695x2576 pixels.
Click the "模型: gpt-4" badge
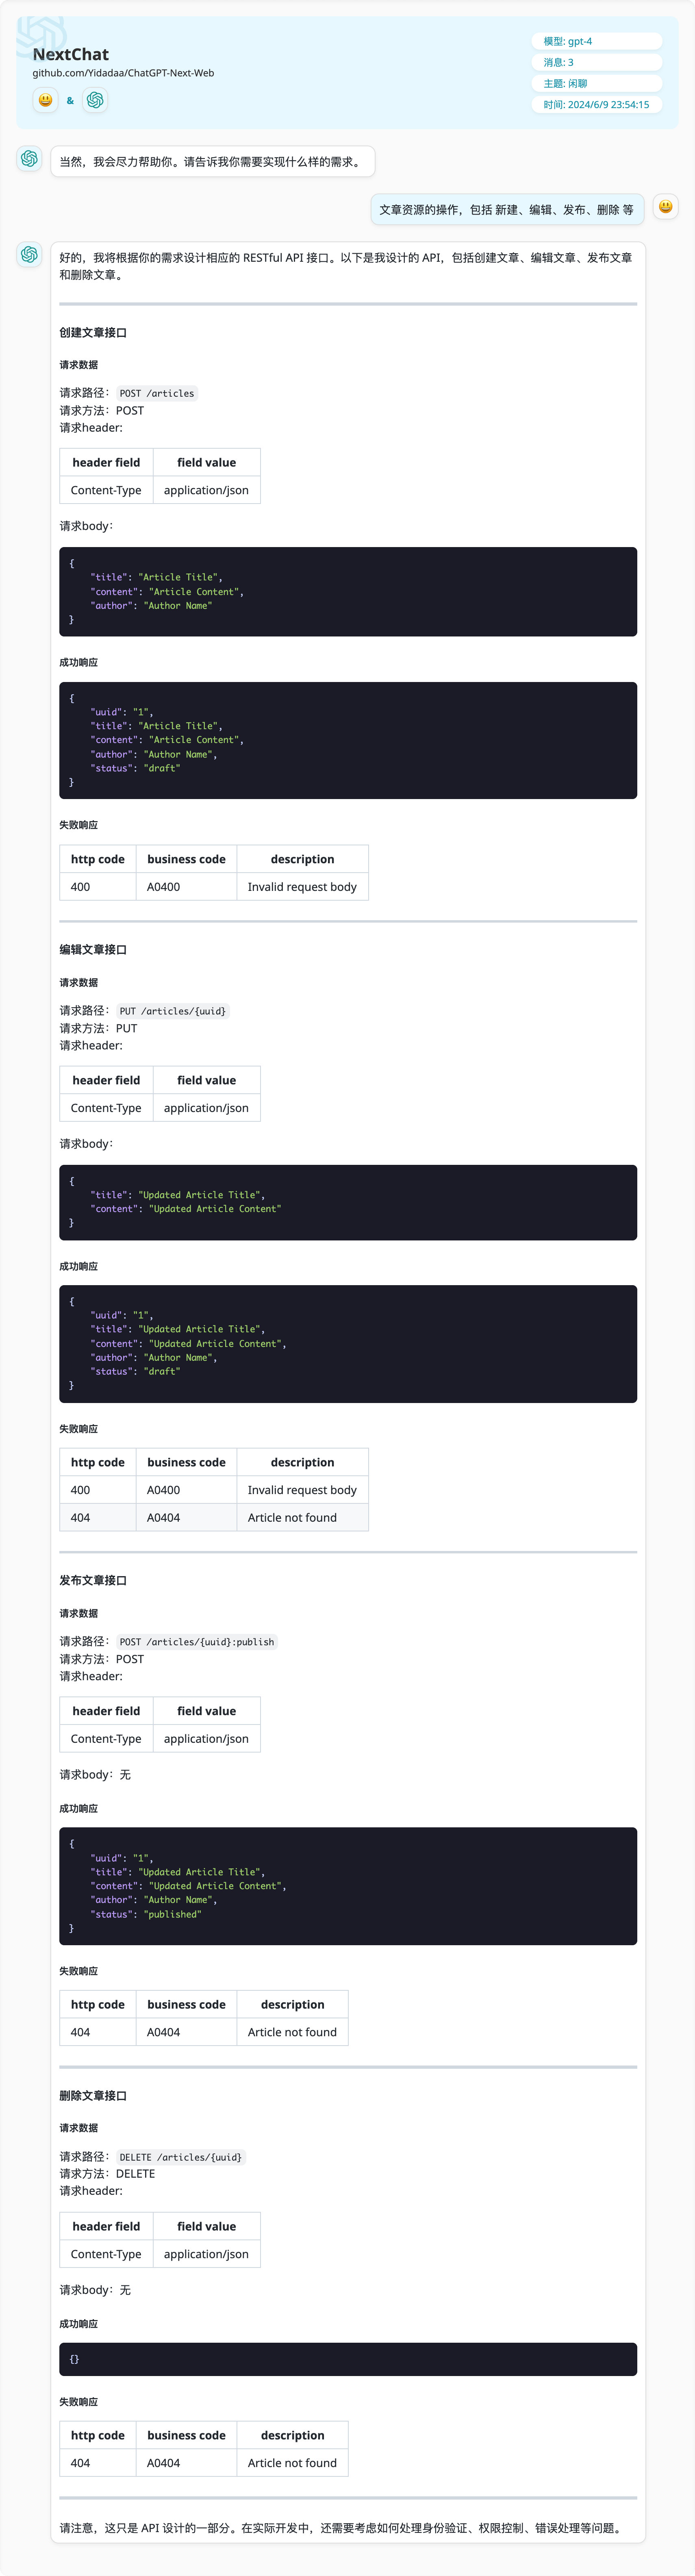tap(597, 41)
